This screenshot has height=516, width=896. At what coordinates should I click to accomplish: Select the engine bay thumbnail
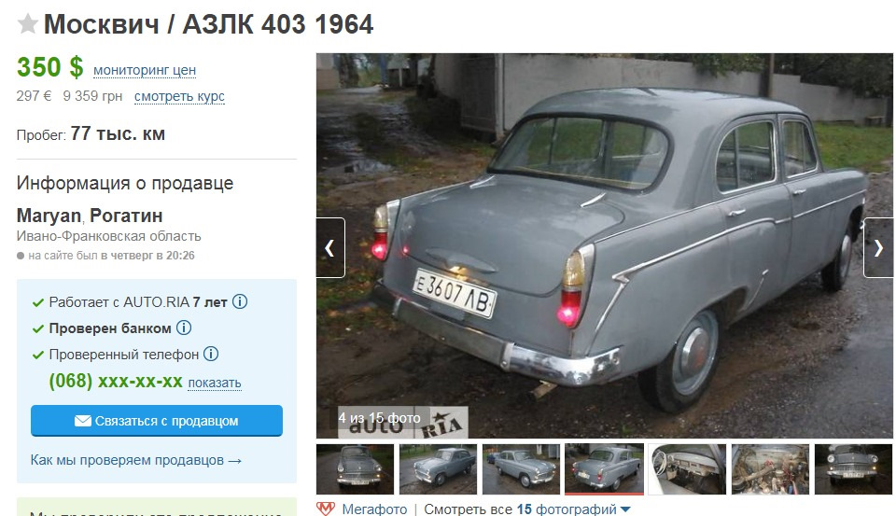click(770, 469)
